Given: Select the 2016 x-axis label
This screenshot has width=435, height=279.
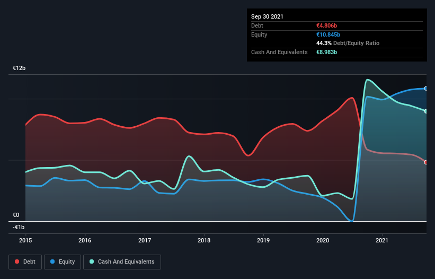Looking at the screenshot, I should click(85, 240).
